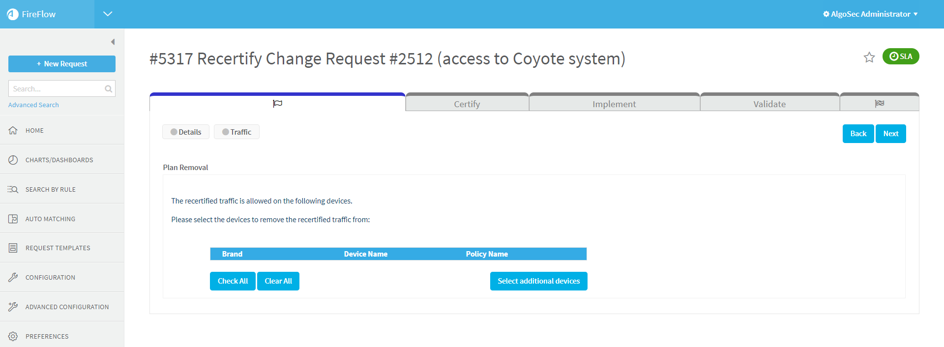Click the FireFlow logo icon
944x347 pixels.
(x=13, y=14)
